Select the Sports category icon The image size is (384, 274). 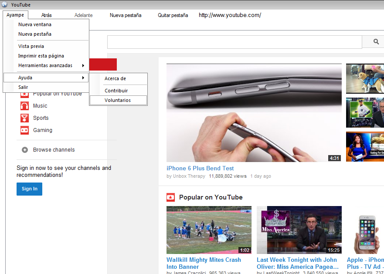point(24,118)
